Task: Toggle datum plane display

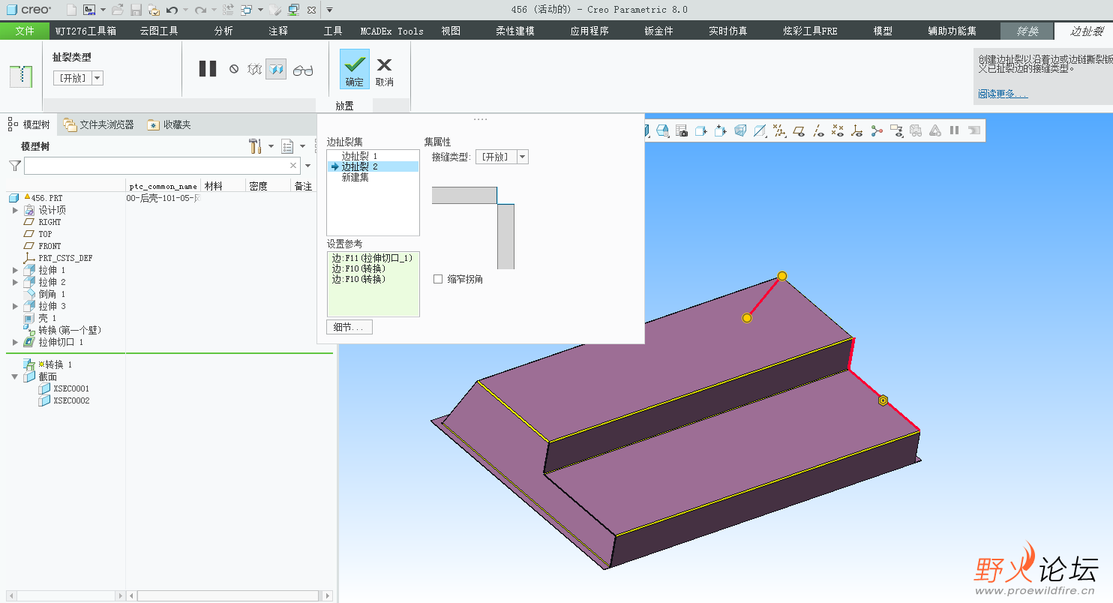Action: click(x=799, y=130)
